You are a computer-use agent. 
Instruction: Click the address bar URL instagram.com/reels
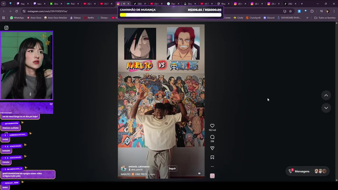click(x=48, y=11)
